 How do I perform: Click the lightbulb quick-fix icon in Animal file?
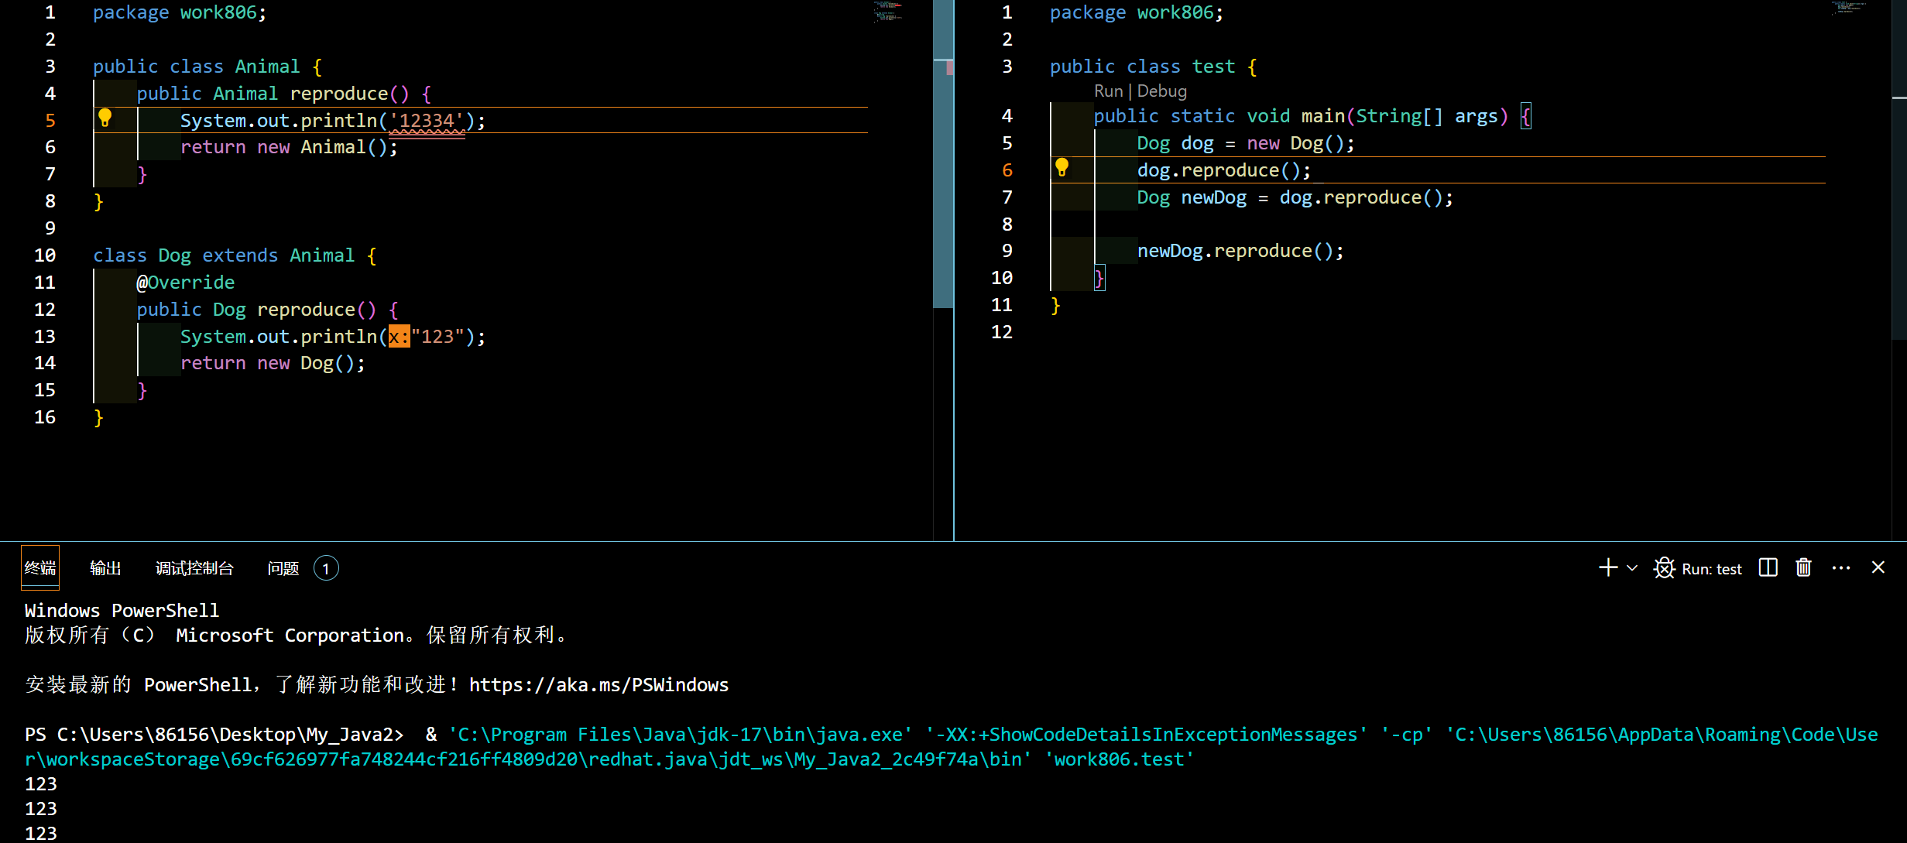[105, 118]
